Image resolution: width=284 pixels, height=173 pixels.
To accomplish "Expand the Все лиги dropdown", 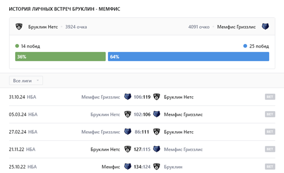I will [26, 81].
